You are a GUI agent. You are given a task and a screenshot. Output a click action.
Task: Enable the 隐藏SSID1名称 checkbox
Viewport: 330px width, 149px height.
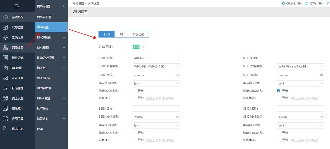(x=134, y=91)
